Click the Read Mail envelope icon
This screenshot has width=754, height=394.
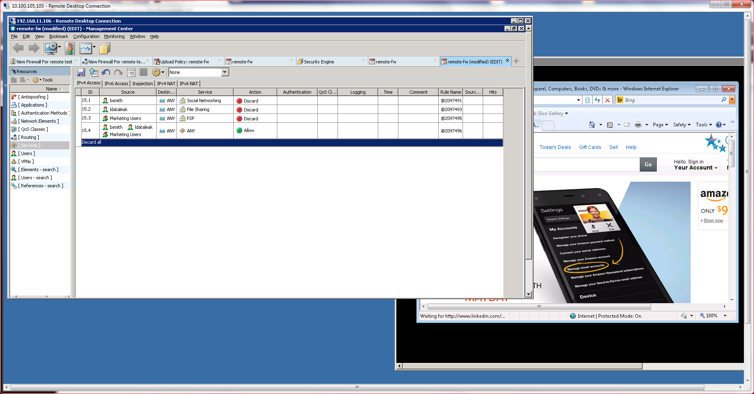(x=627, y=125)
